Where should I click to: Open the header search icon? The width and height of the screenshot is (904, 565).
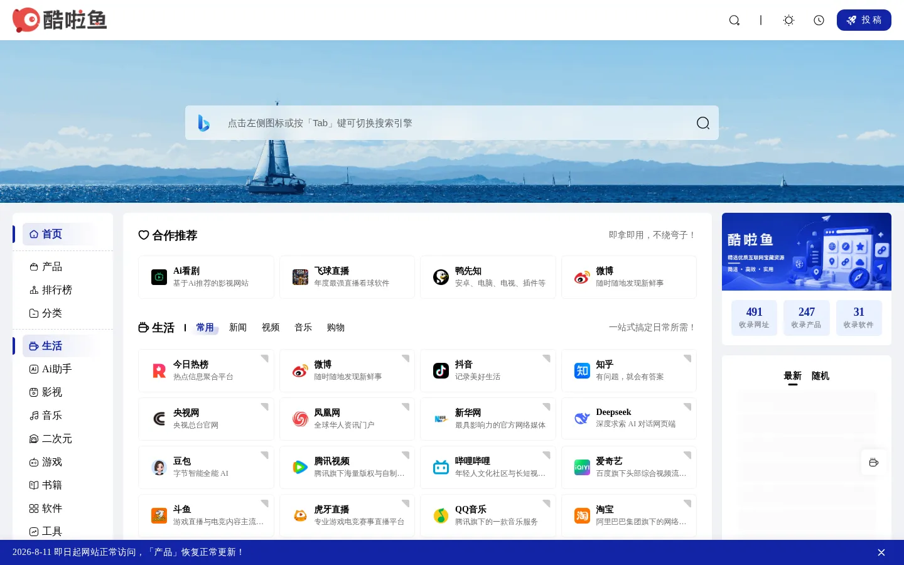click(734, 20)
